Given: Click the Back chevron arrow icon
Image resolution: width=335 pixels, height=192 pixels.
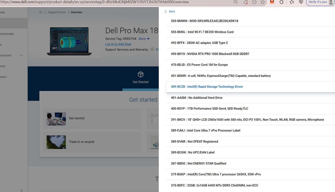Looking at the screenshot, I should coord(165,11).
